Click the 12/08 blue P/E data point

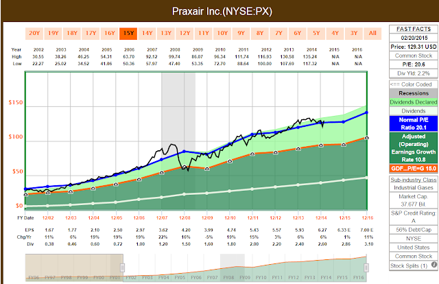(x=184, y=152)
